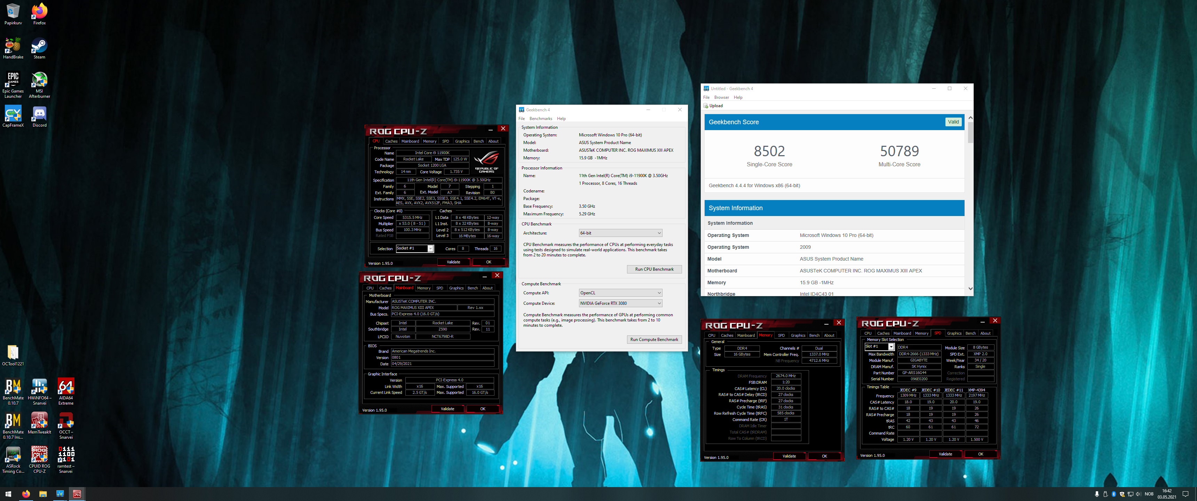Open the Compute API OpenCL dropdown
1197x501 pixels.
click(620, 293)
